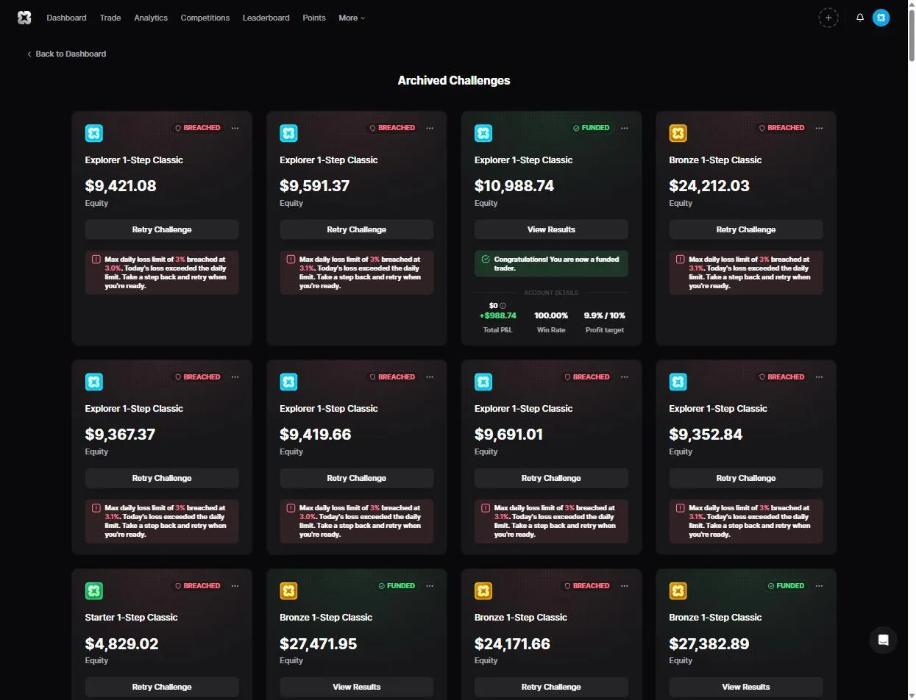Click Bronze badge icon on $27,382.89 card
This screenshot has height=700, width=916.
click(678, 590)
